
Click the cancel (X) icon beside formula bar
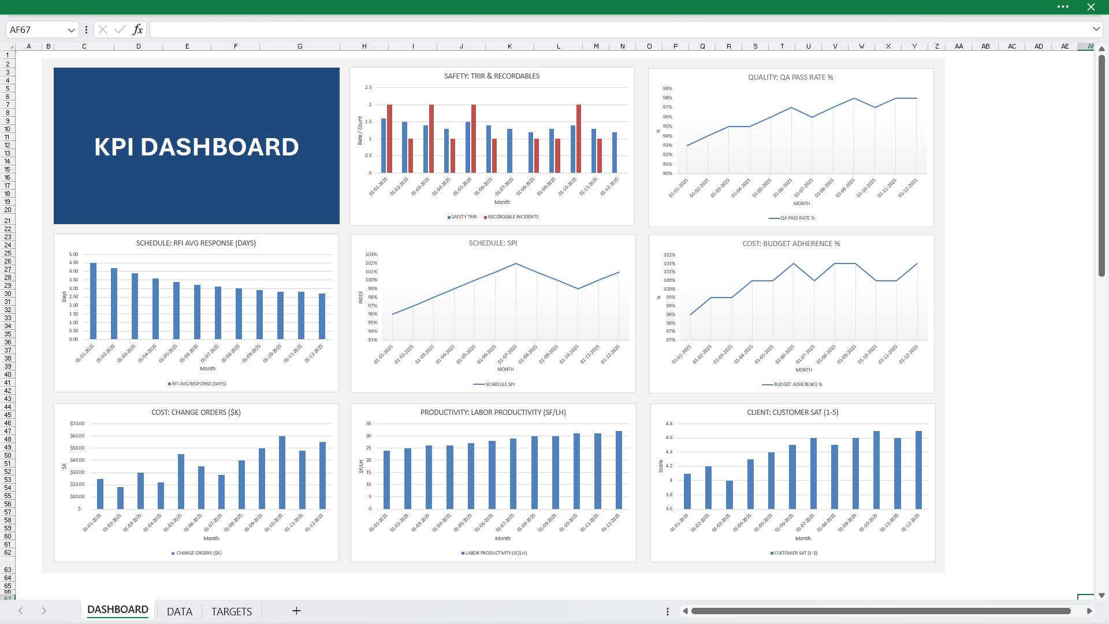pyautogui.click(x=102, y=29)
